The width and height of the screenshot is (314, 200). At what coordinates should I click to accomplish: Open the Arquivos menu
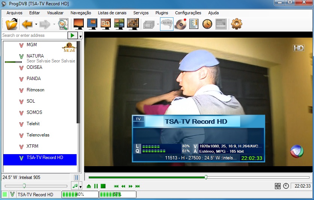(x=14, y=13)
